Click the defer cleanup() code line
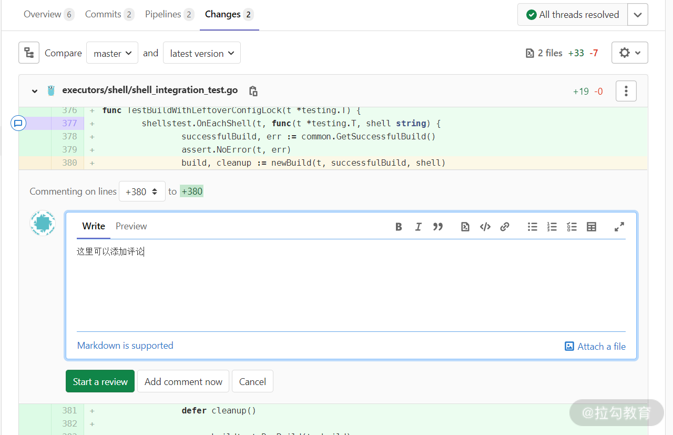 coord(219,410)
